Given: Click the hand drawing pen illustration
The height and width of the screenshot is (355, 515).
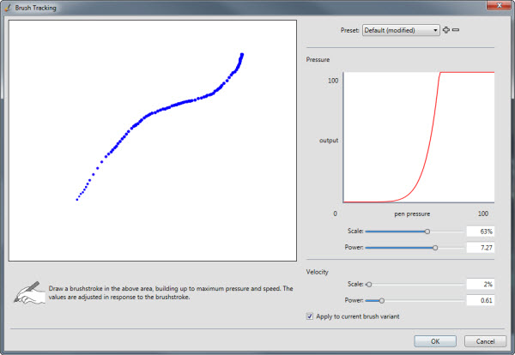Looking at the screenshot, I should pos(29,292).
